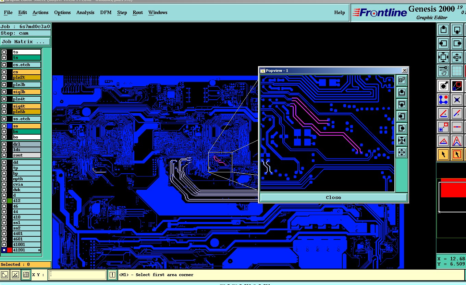This screenshot has width=466, height=285.
Task: Pan down using main toolbar arrow icon
Action: 457,30
